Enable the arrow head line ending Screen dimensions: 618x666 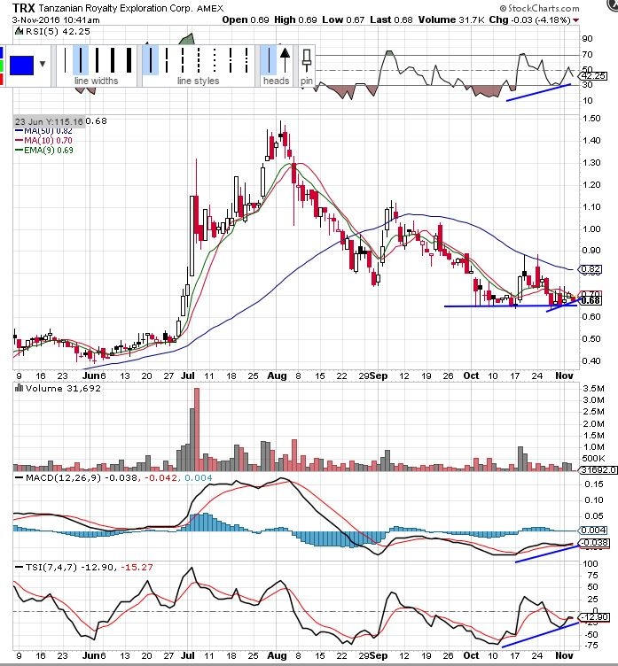285,59
